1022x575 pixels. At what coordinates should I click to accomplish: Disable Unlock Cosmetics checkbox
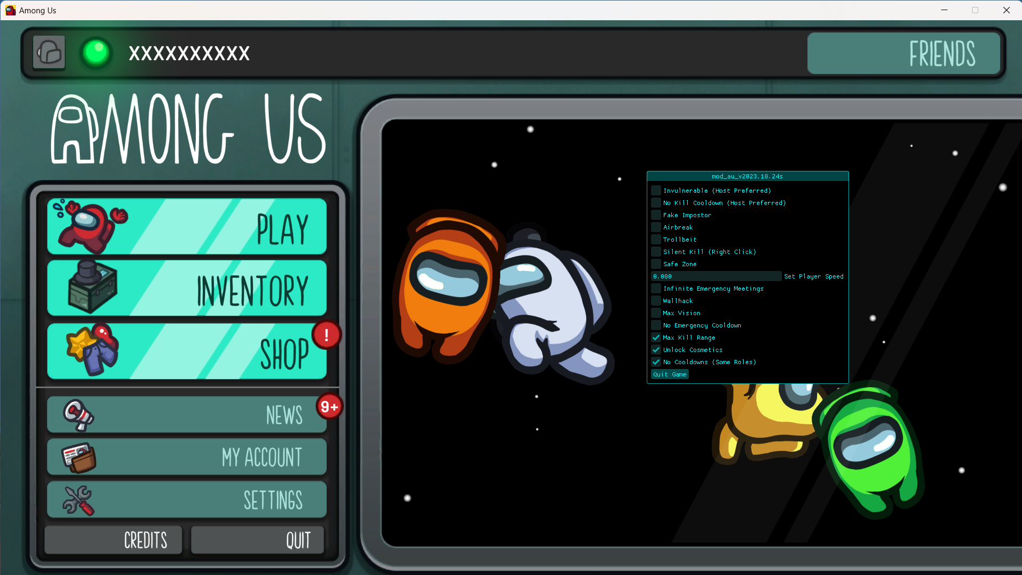[x=656, y=350]
